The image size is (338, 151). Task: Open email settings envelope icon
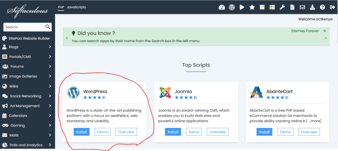302,7
